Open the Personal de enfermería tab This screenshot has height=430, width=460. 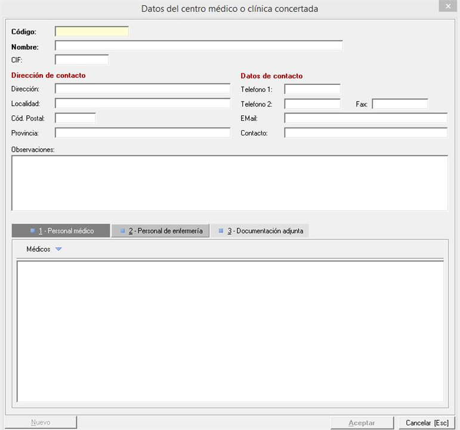(x=160, y=231)
